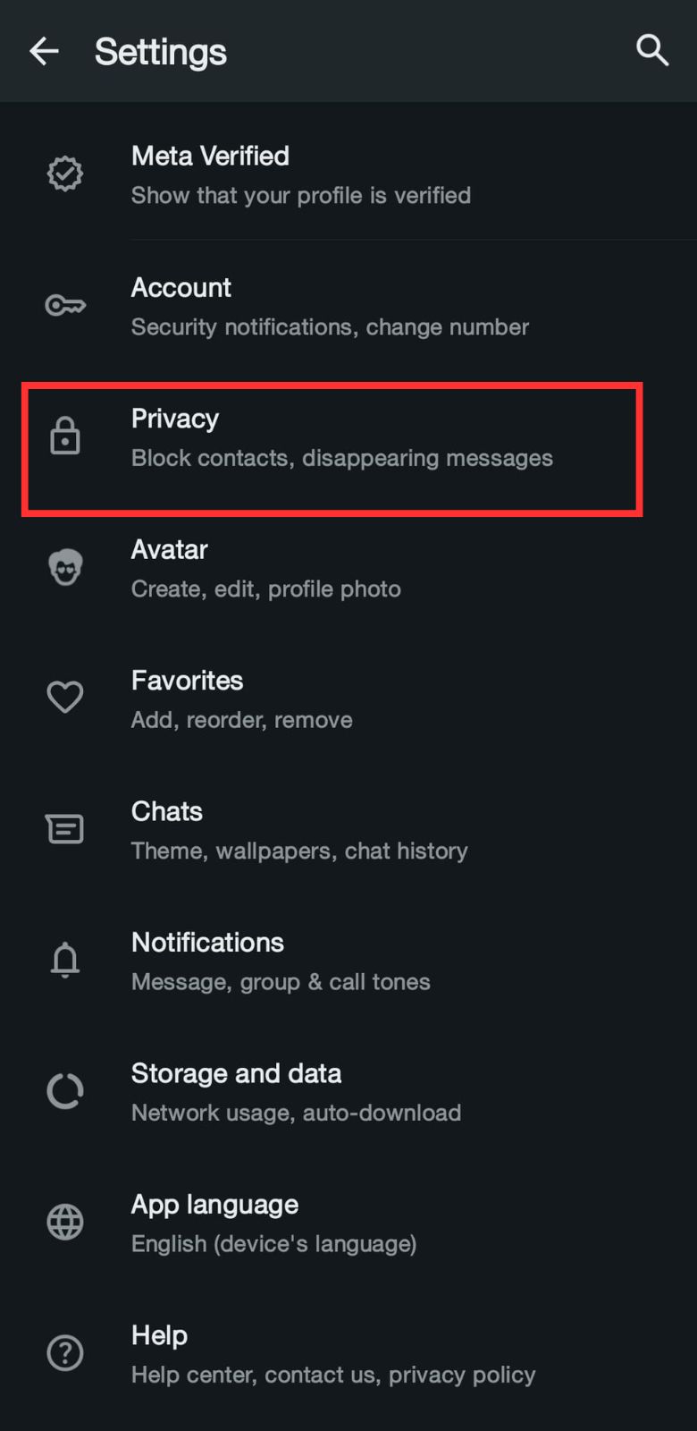The image size is (697, 1431).
Task: Tap the Favorites heart icon
Action: 65,698
